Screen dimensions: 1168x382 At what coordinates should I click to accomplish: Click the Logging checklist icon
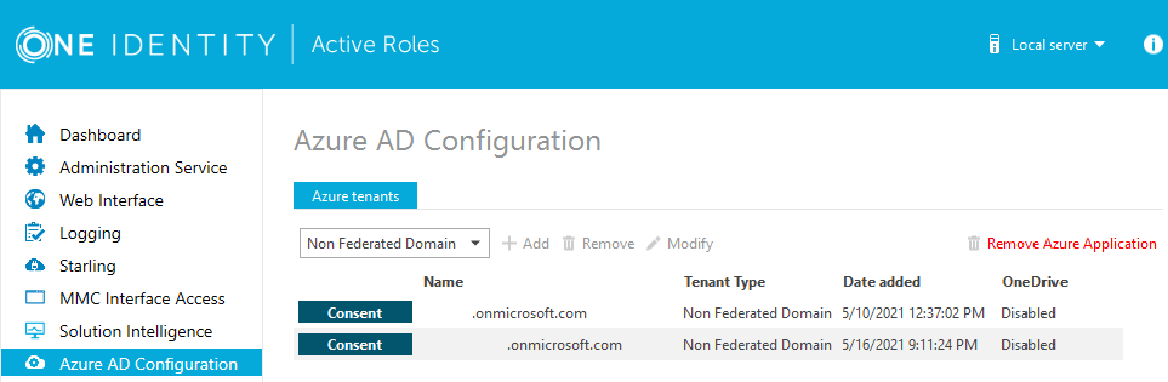[35, 232]
